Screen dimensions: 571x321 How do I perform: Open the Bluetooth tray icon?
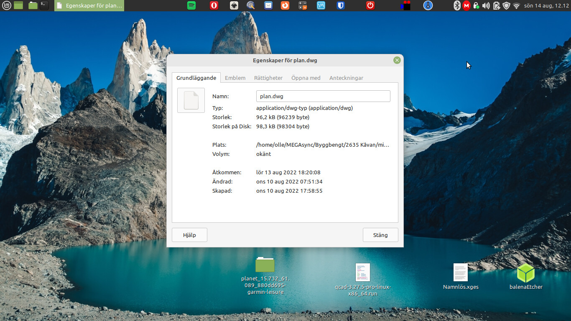coord(457,5)
